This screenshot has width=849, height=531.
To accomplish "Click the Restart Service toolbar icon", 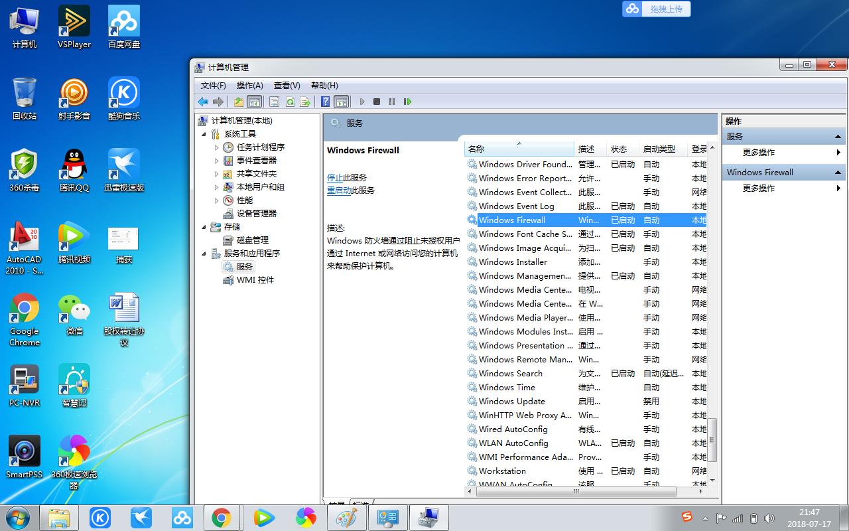I will [x=407, y=102].
